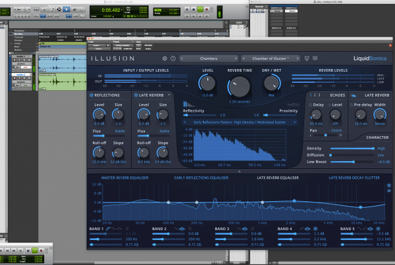
Task: Select Band 1 high-pass filter shape icon
Action: 109,229
